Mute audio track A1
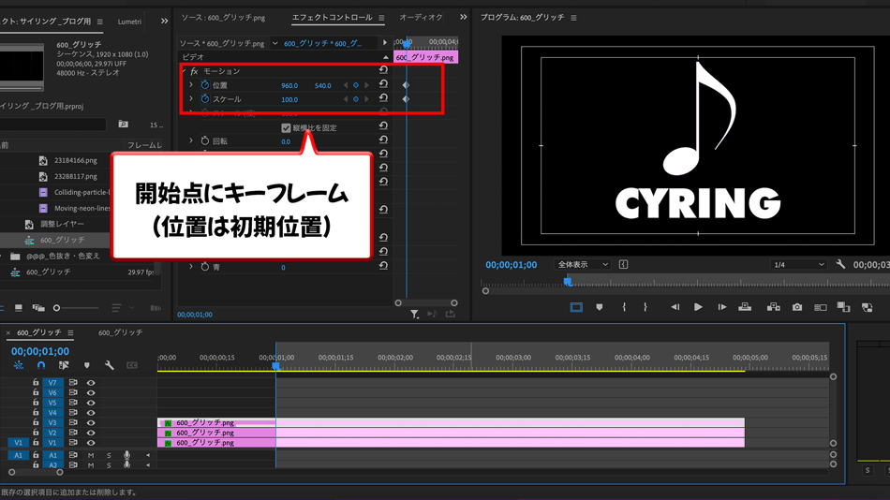The image size is (890, 500). (91, 456)
